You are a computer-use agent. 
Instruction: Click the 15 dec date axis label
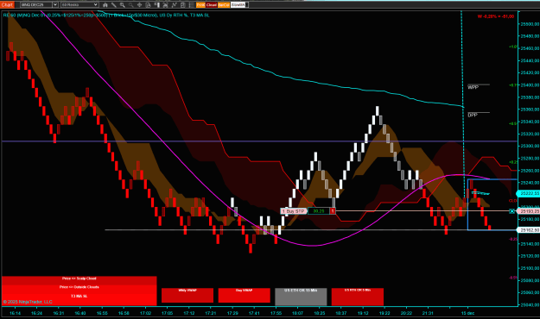(467, 313)
